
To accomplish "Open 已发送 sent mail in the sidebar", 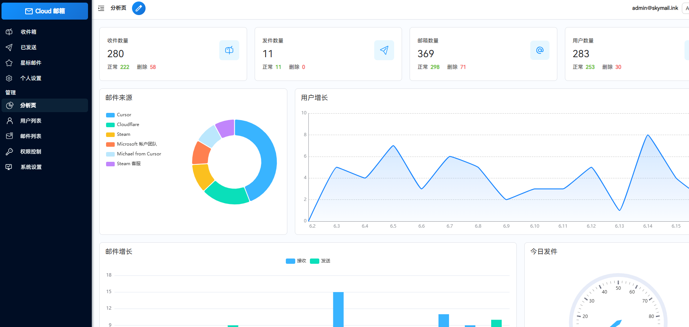I will tap(29, 47).
